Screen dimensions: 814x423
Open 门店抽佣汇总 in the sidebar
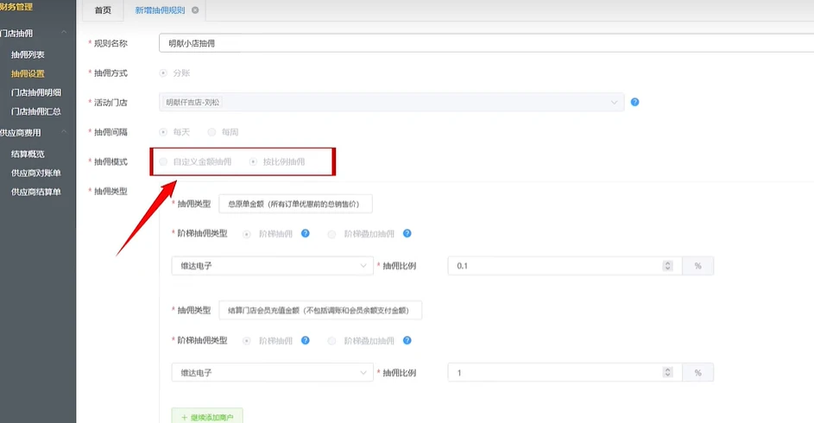[x=36, y=111]
